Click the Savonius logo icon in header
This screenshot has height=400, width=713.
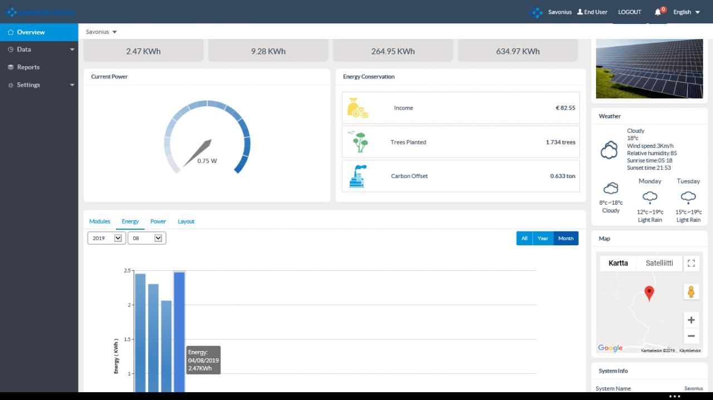coord(536,12)
